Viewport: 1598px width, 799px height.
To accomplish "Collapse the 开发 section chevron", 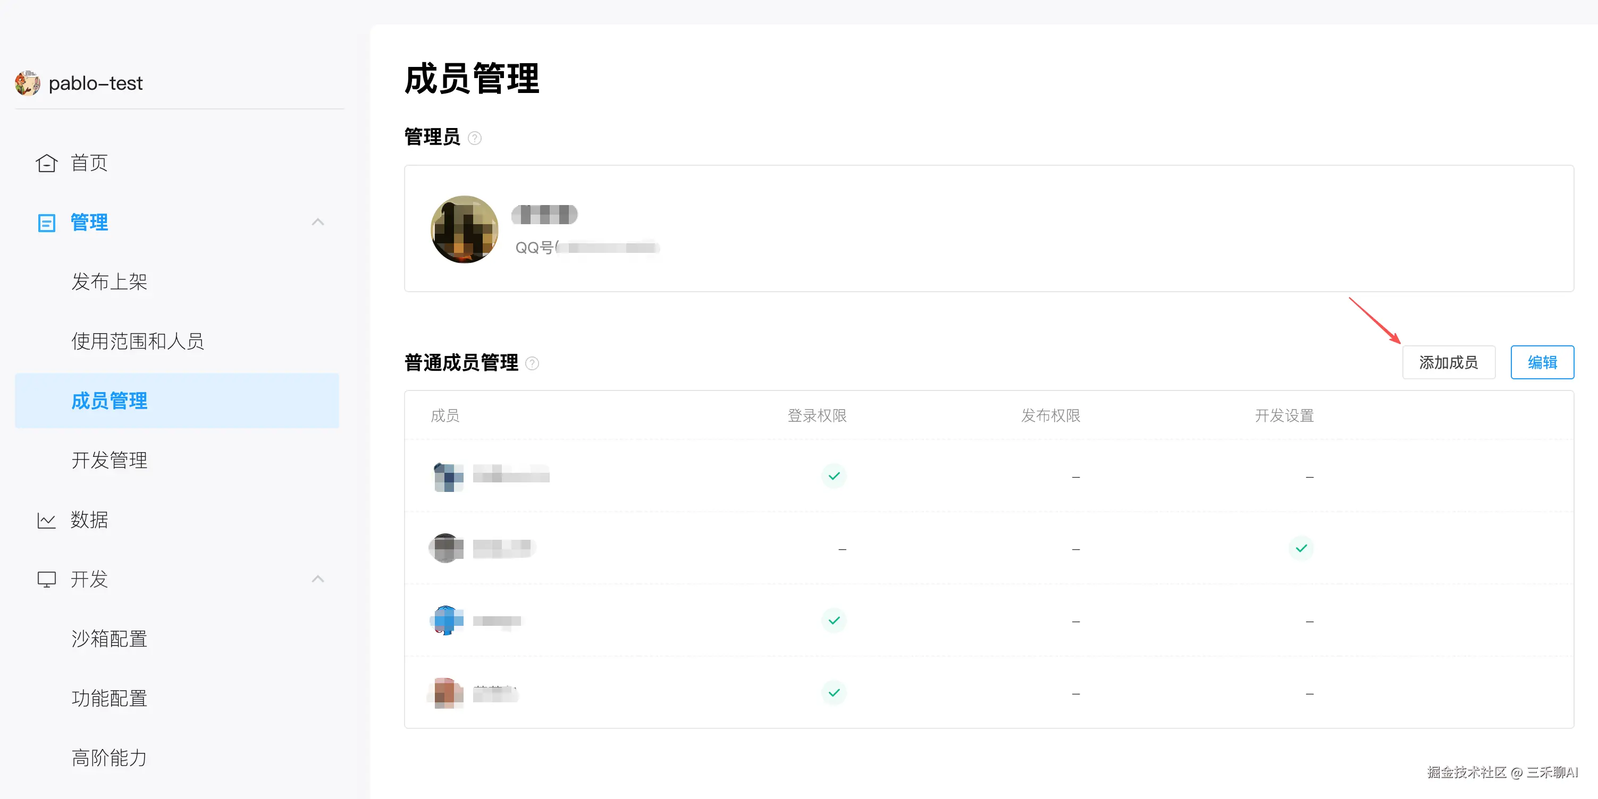I will [x=317, y=580].
